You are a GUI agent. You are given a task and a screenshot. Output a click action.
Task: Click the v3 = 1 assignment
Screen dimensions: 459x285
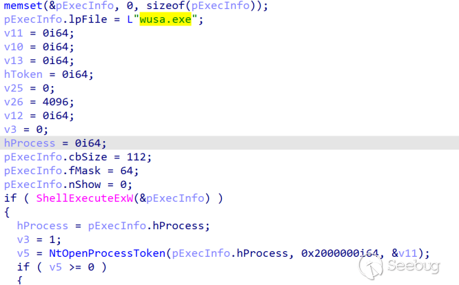(x=39, y=240)
